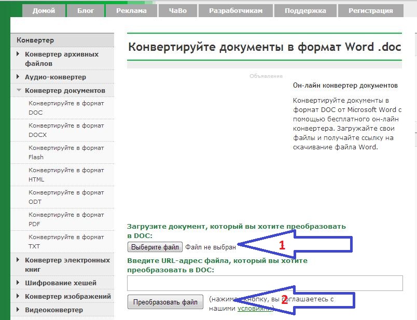Open the Поддержка tab
The image size is (417, 320).
coord(305,10)
